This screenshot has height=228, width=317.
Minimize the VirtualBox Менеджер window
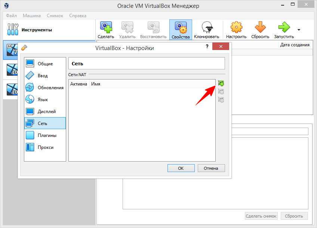(283, 5)
